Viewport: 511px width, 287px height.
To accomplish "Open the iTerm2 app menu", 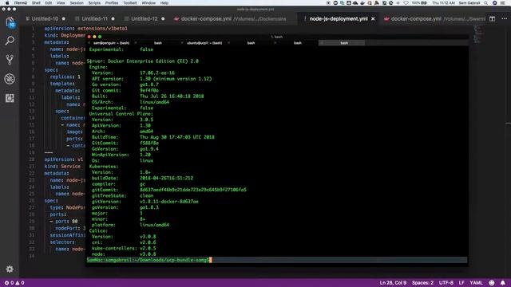I will click(x=21, y=3).
